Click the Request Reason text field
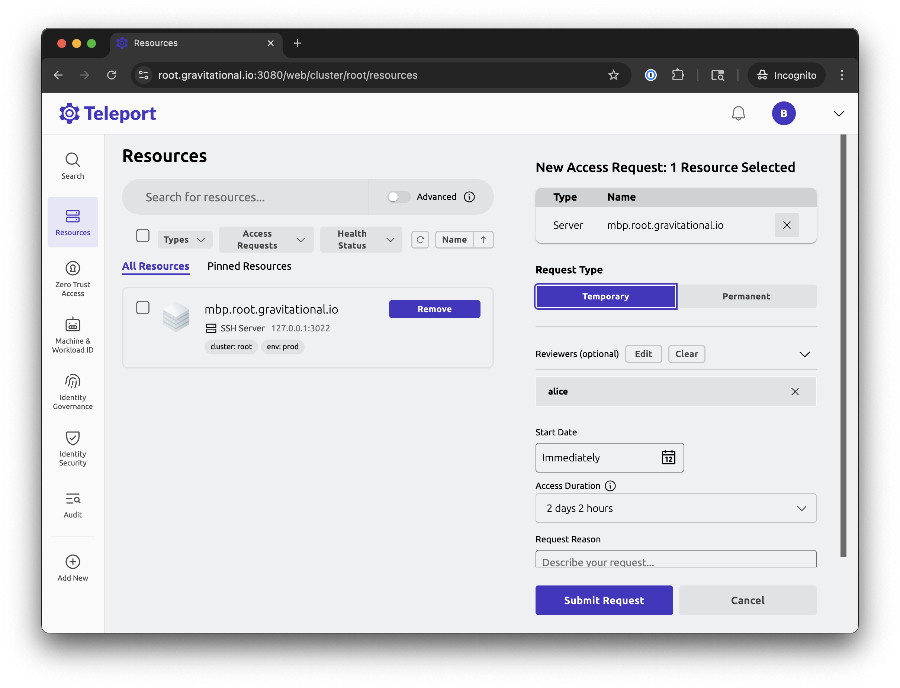 click(x=675, y=560)
